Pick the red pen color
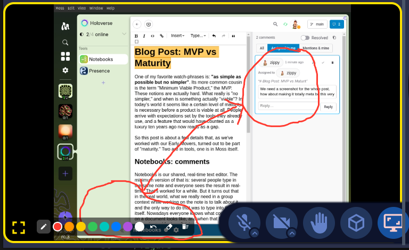Screen dimensions: 409x250 (58, 227)
